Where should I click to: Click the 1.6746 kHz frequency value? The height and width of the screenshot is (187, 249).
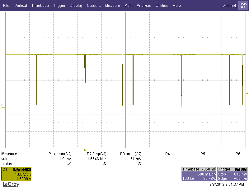97,159
